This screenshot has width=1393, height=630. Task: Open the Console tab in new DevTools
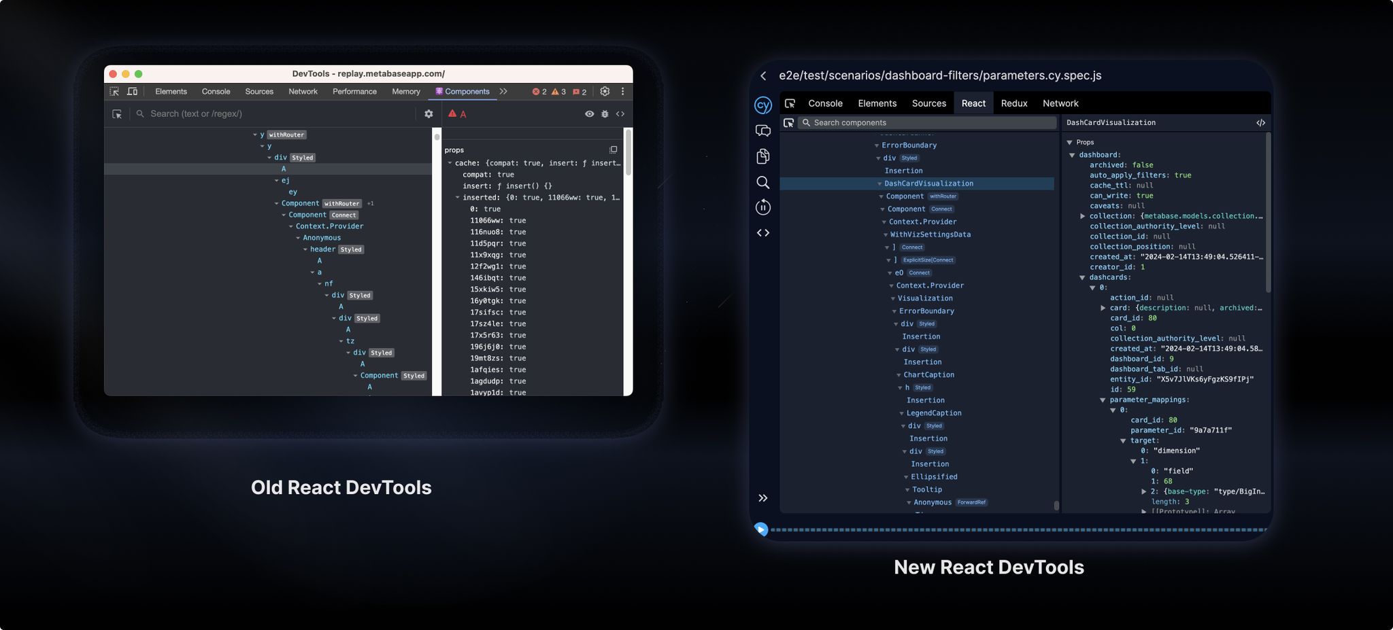click(x=825, y=103)
